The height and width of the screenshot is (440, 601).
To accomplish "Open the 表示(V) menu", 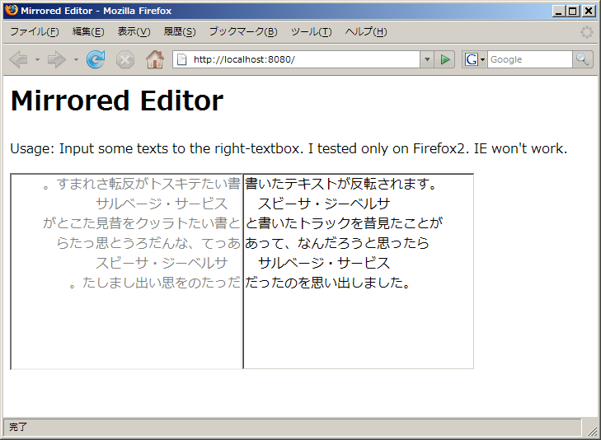I will pos(134,32).
